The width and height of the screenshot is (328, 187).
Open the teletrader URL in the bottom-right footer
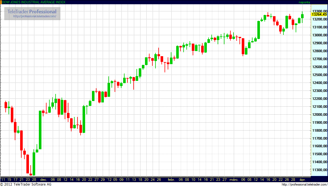(x=304, y=185)
